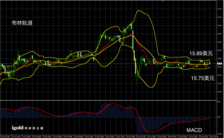Click the 領峰貴金屬 brand text
Image resolution: width=224 pixels, height=138 pixels.
point(34,128)
